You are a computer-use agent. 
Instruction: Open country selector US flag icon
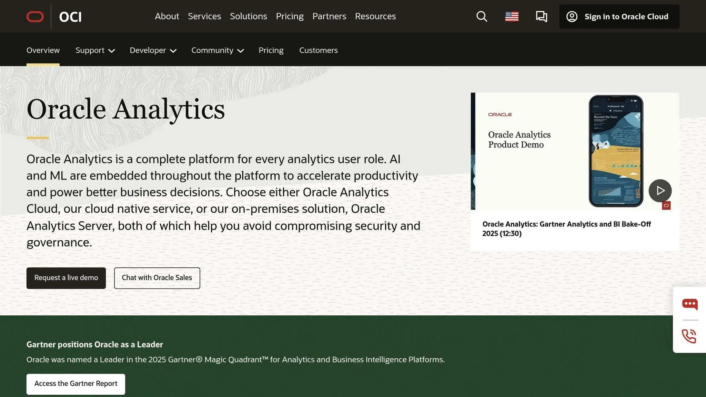(x=512, y=17)
